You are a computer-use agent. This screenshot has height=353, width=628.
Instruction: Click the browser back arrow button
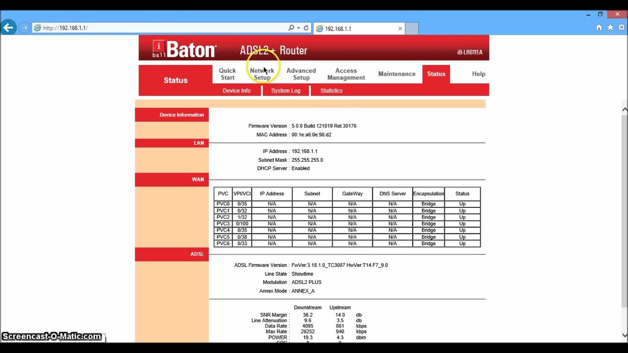click(8, 28)
